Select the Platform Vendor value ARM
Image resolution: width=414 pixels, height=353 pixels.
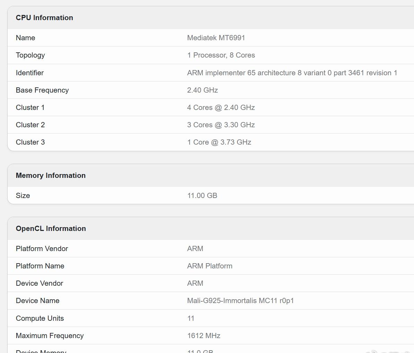[195, 249]
